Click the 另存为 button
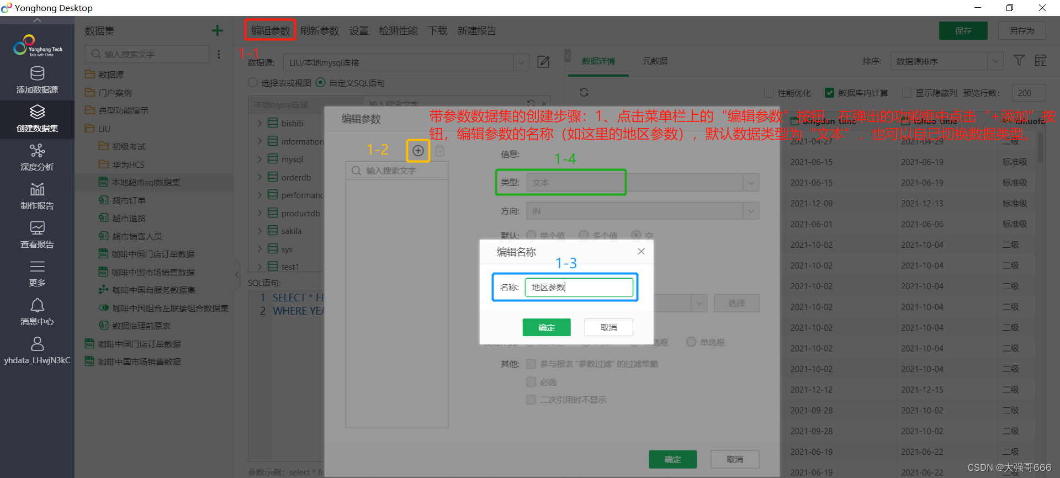 (1022, 30)
